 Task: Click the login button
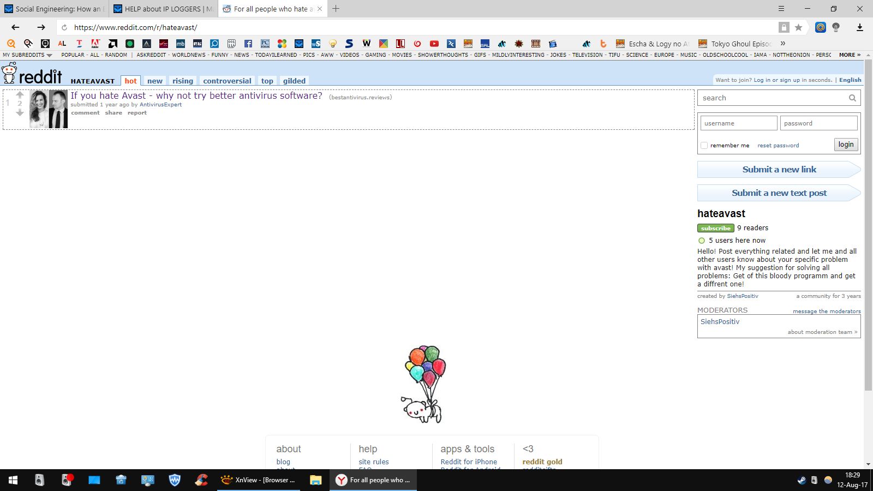[846, 145]
